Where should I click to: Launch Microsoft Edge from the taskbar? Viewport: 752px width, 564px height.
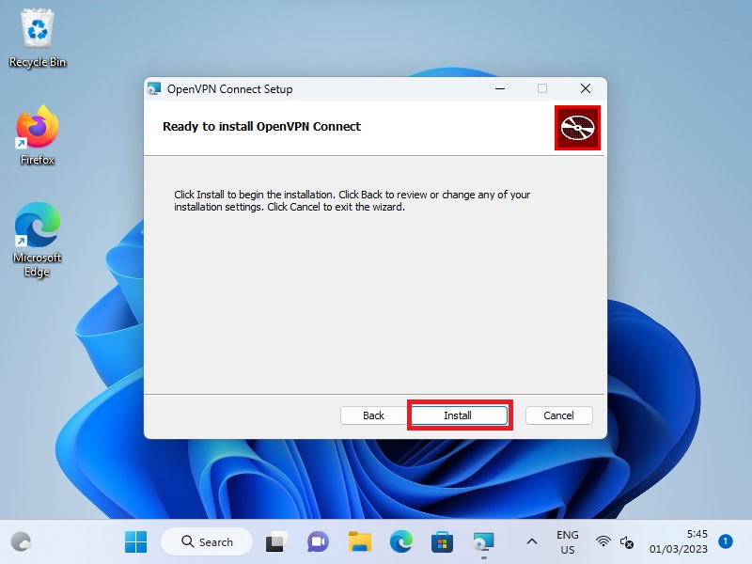[401, 541]
